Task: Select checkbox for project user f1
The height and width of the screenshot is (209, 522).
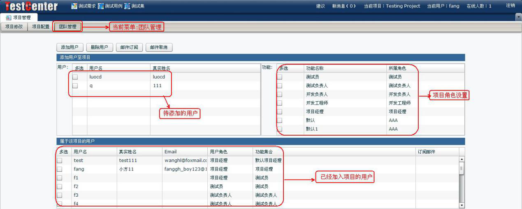Action: click(x=60, y=178)
